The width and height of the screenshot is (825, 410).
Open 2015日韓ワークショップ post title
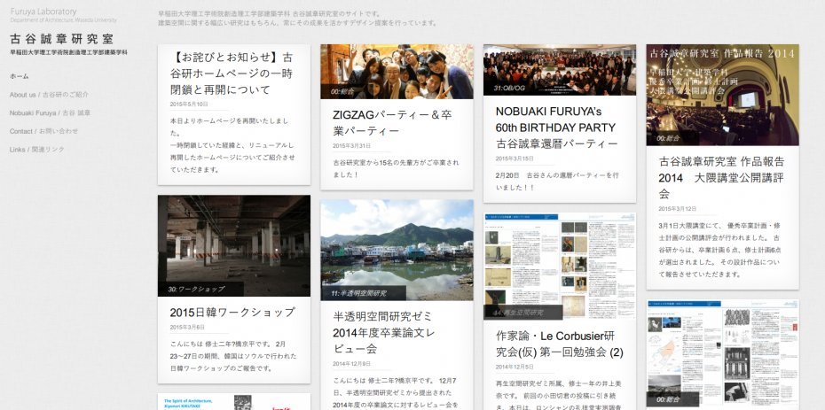232,312
